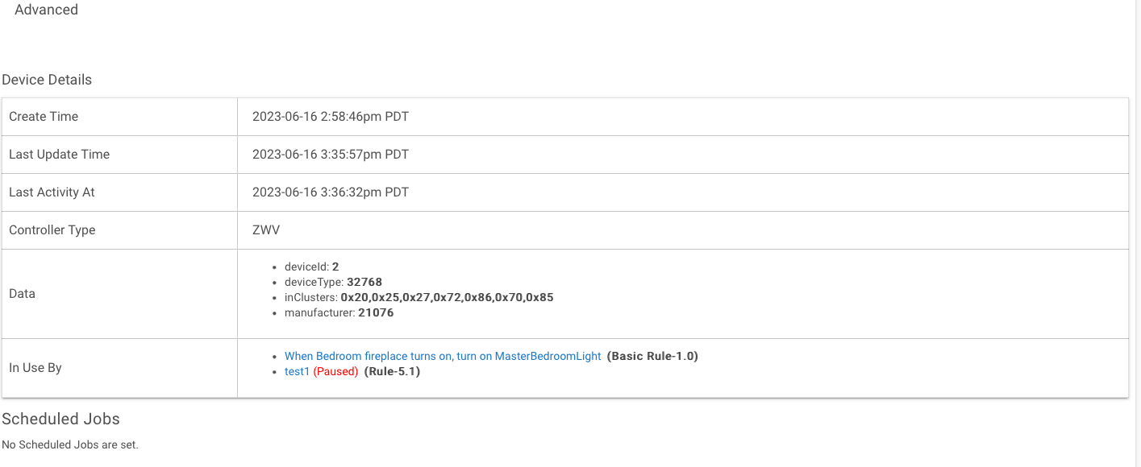Click the inClusters data entry
The width and height of the screenshot is (1141, 467).
[419, 297]
